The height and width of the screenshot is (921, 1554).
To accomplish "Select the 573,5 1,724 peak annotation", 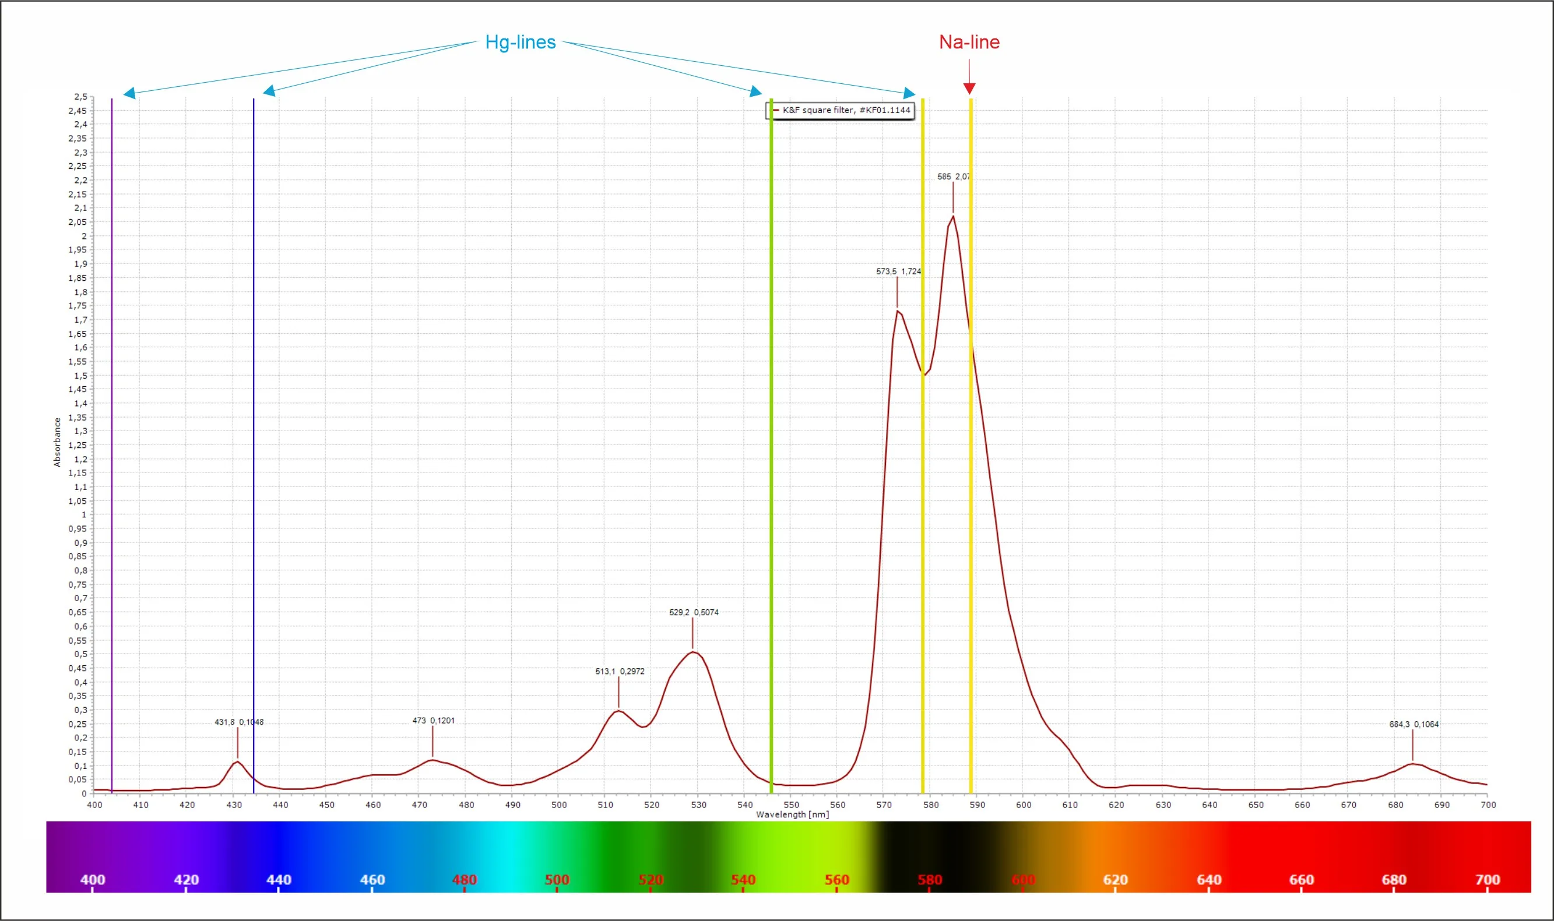I will pyautogui.click(x=898, y=272).
